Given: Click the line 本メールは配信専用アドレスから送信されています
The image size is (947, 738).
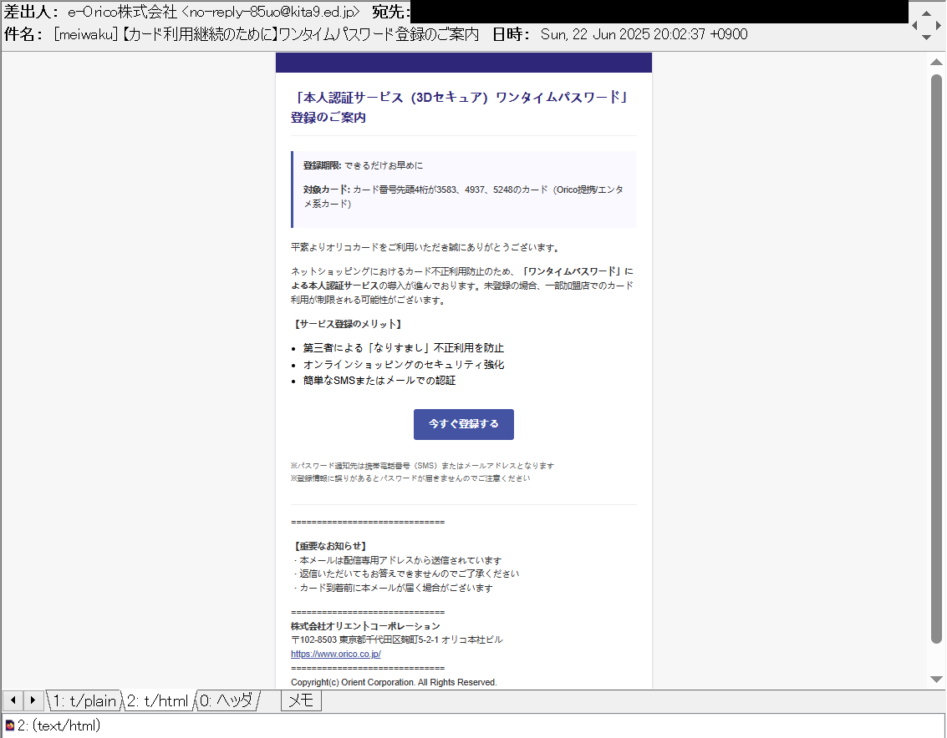Looking at the screenshot, I should [397, 560].
